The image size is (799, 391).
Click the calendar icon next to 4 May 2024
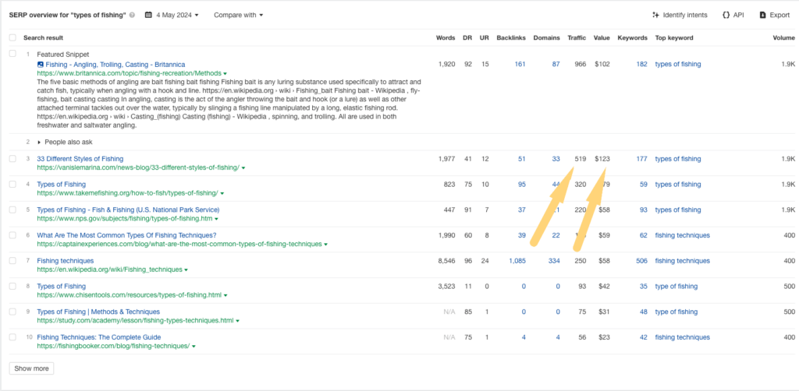(148, 15)
